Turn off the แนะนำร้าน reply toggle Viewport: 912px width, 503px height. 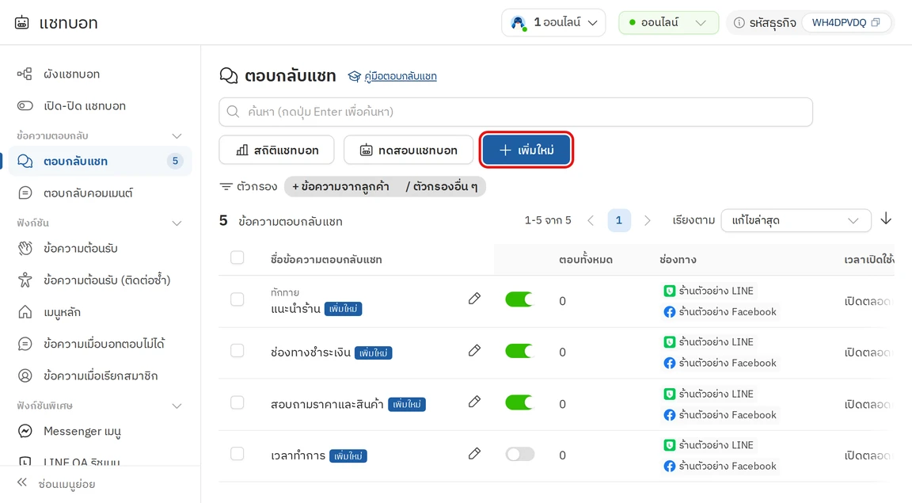click(519, 300)
